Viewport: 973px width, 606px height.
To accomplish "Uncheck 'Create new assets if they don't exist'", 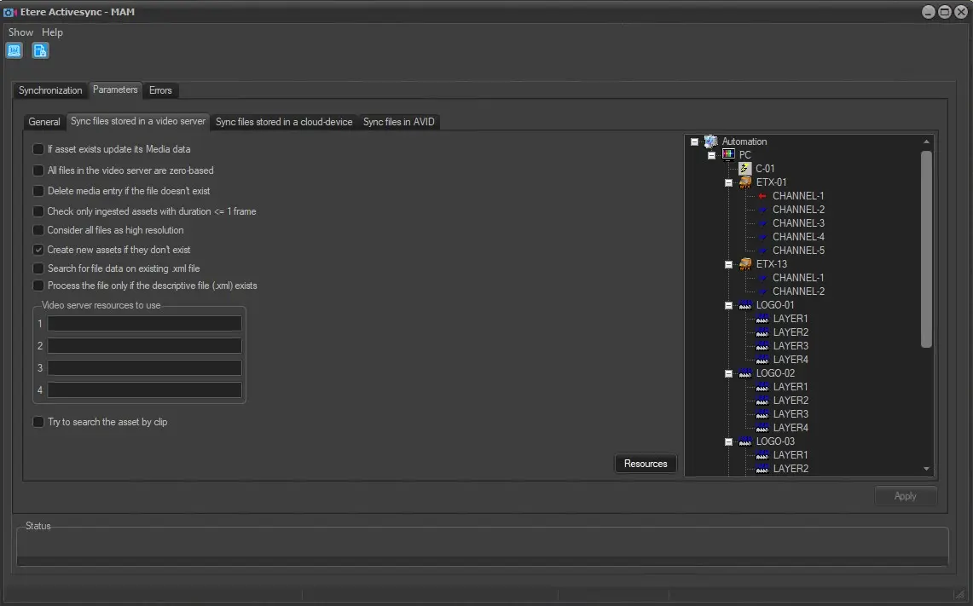I will pyautogui.click(x=38, y=250).
